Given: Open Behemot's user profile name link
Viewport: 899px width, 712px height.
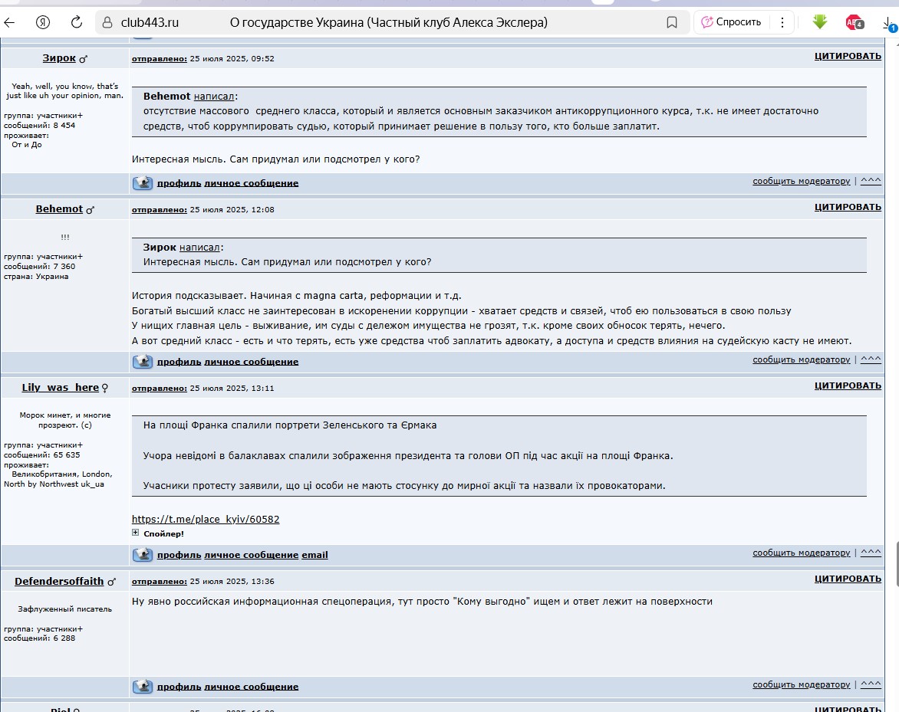Looking at the screenshot, I should tap(59, 209).
